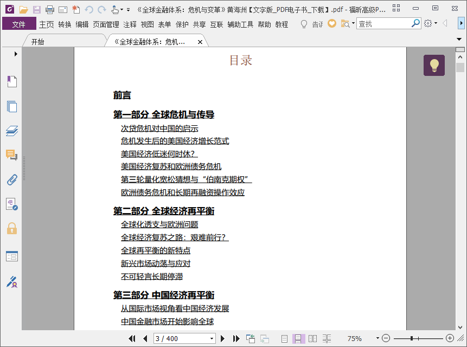Switch to single page view mode

(284, 339)
